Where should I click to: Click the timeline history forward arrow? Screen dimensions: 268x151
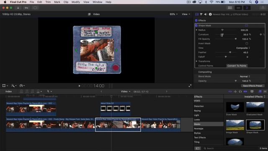click(x=167, y=91)
